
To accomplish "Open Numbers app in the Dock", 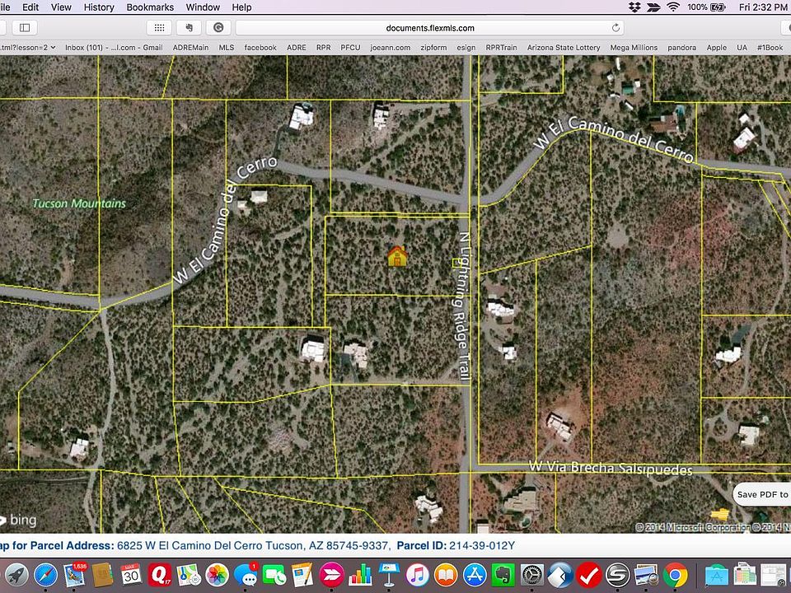I will tap(360, 575).
